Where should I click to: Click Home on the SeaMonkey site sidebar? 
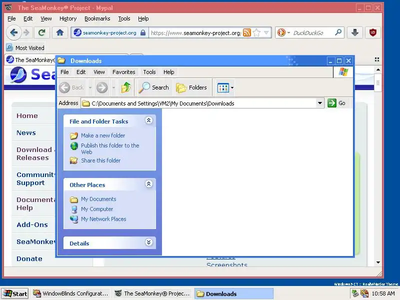pos(27,115)
